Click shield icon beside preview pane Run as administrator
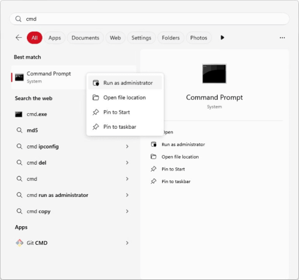Image resolution: width=299 pixels, height=280 pixels. tap(154, 144)
